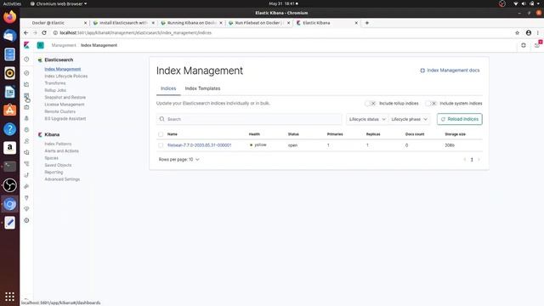Open Canvas icon in Kibana sidebar
This screenshot has height=306, width=544.
(x=26, y=107)
